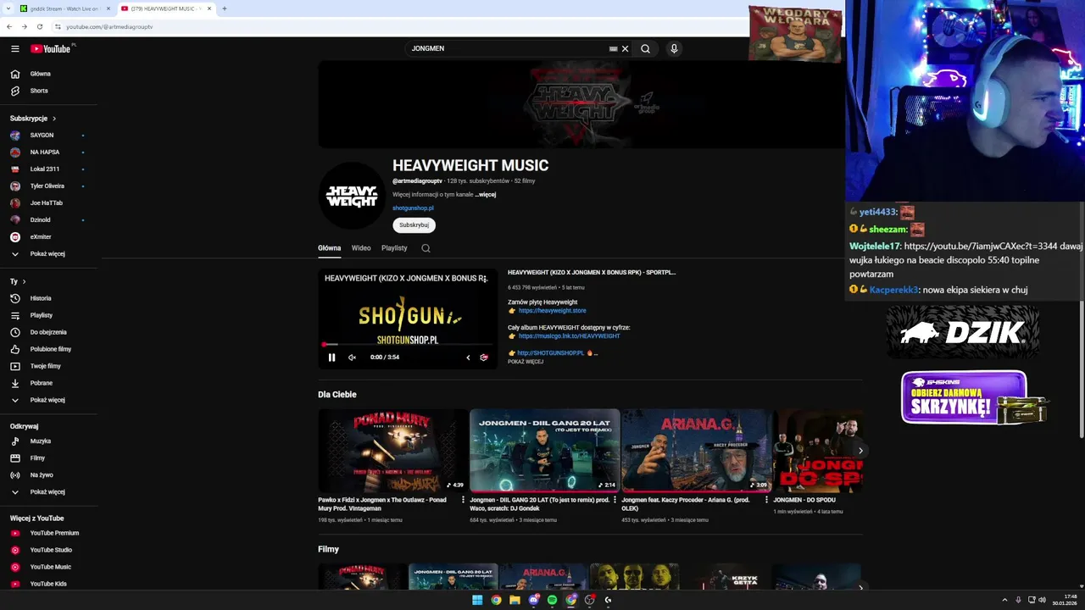Image resolution: width=1085 pixels, height=610 pixels.
Task: Switch to the Główna channel tab
Action: [x=329, y=248]
